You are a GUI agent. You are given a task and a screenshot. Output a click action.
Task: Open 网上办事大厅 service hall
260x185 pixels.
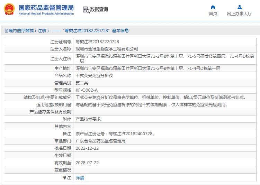coord(239,14)
